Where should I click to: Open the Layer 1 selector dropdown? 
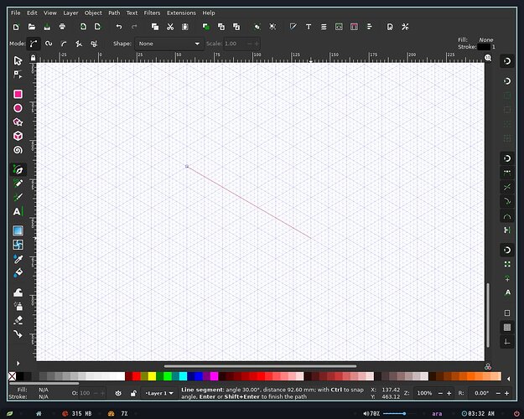[x=159, y=393]
